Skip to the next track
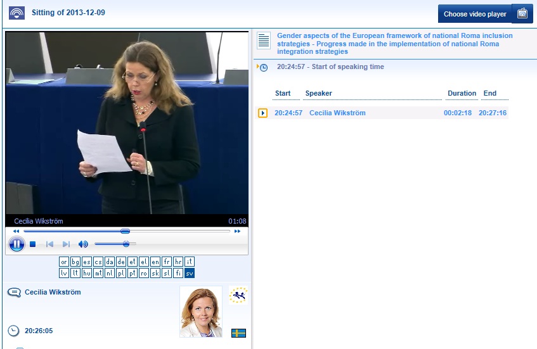 click(x=66, y=244)
